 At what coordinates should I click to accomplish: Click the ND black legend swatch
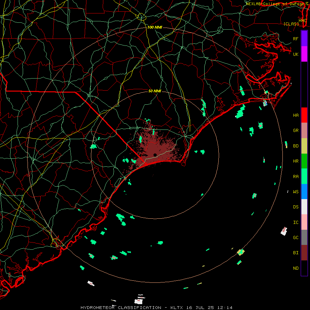304,268
